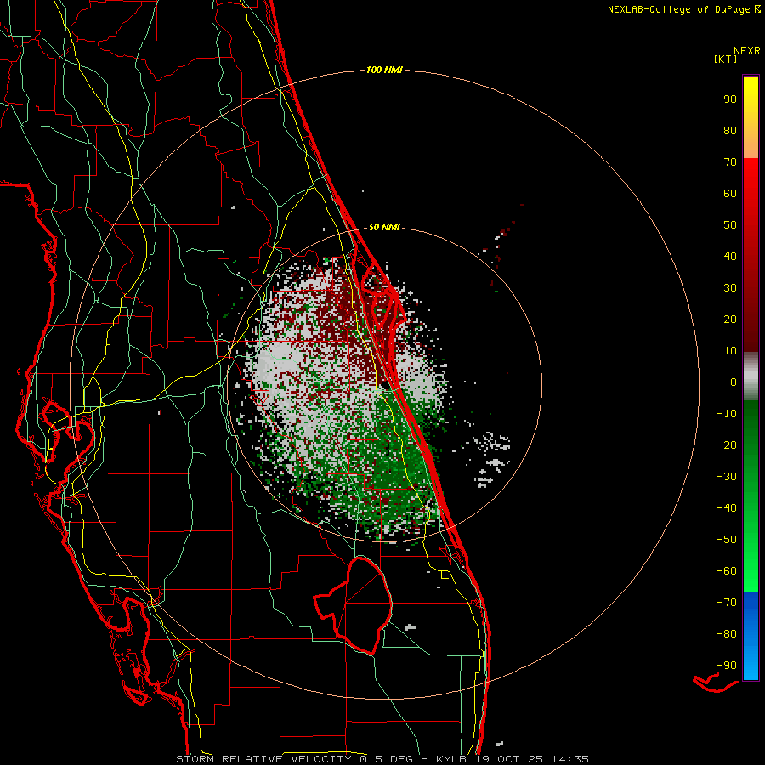Click the KMLB radar site identifier

click(450, 759)
